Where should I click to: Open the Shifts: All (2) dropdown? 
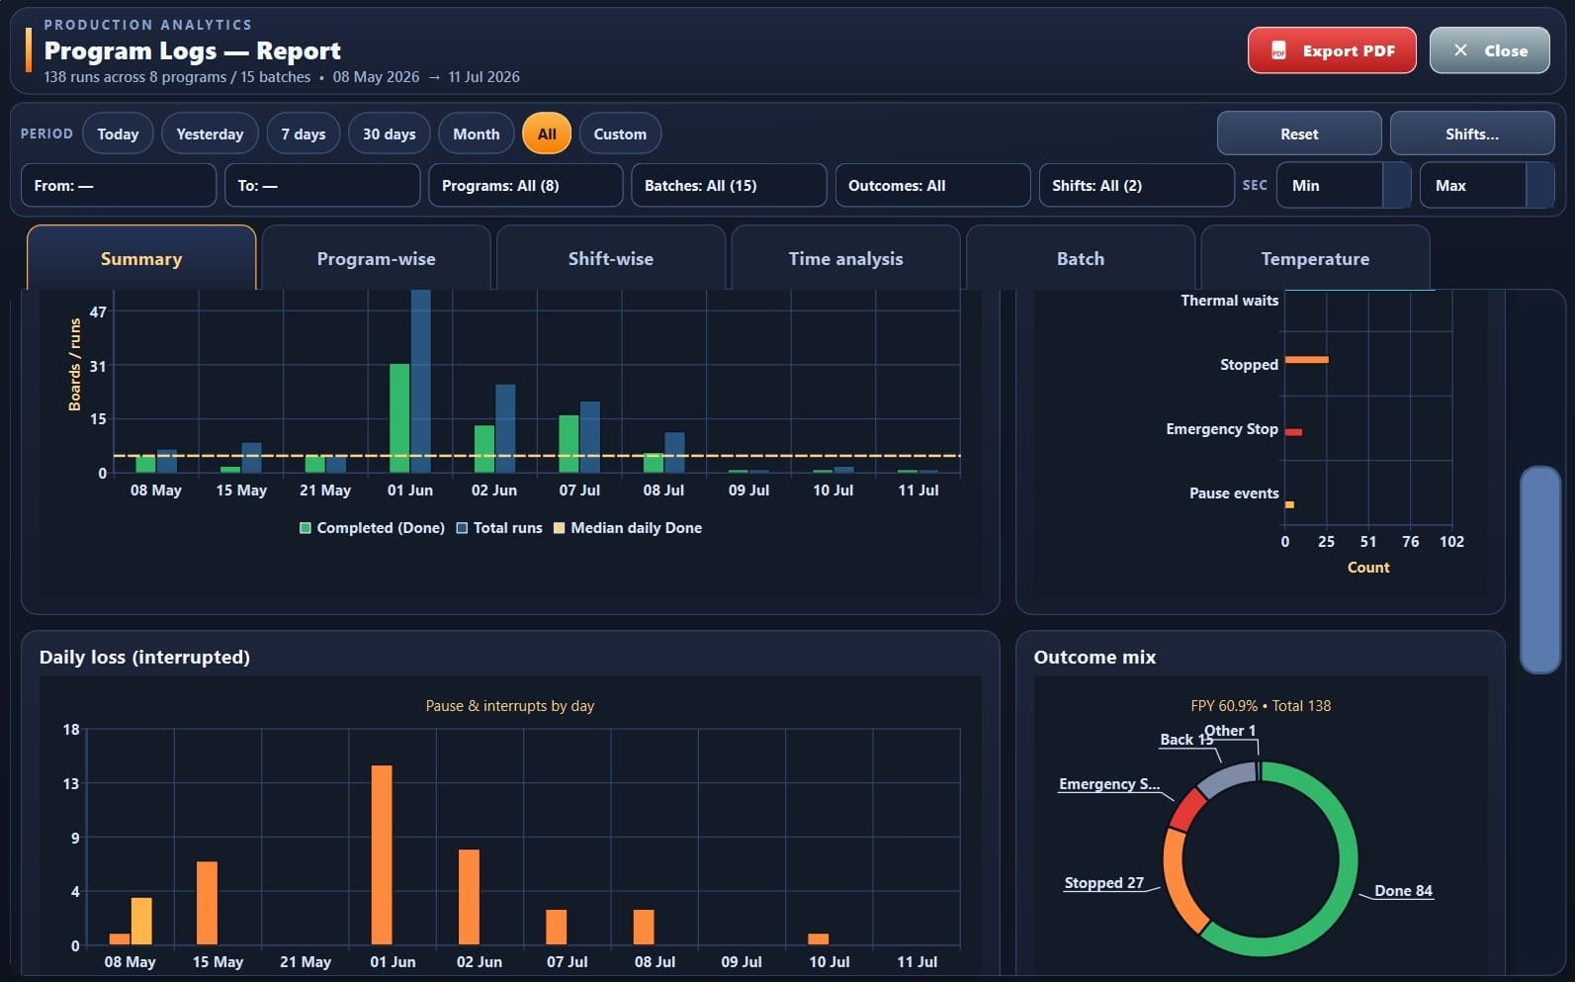click(x=1136, y=185)
